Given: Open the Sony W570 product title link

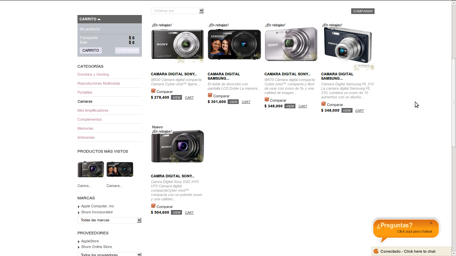Looking at the screenshot, I should (x=287, y=74).
